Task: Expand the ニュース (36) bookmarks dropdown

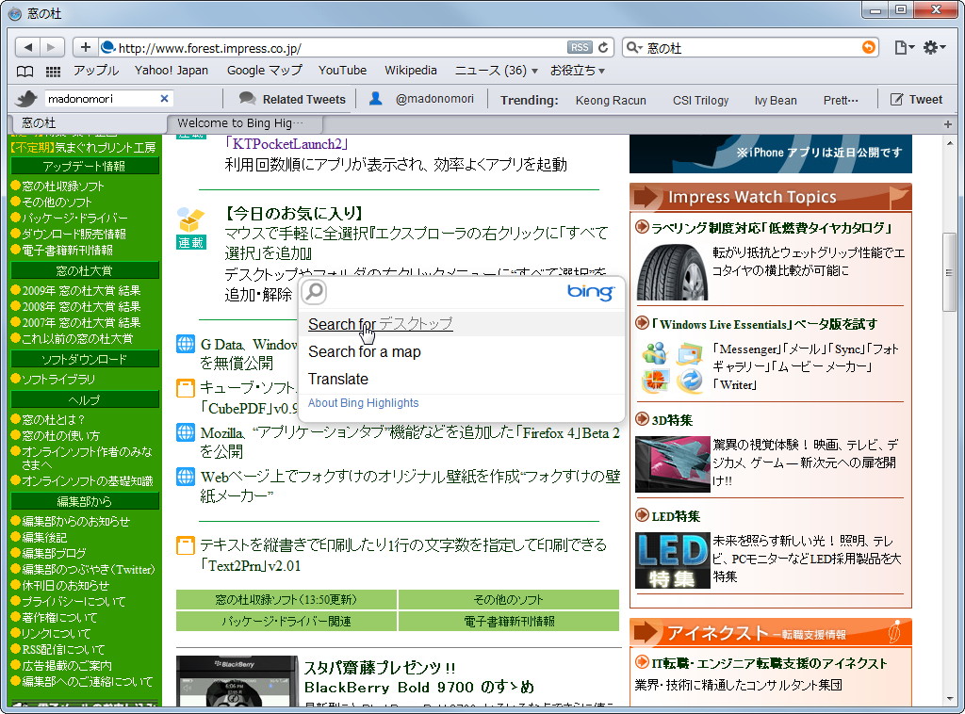Action: point(495,70)
